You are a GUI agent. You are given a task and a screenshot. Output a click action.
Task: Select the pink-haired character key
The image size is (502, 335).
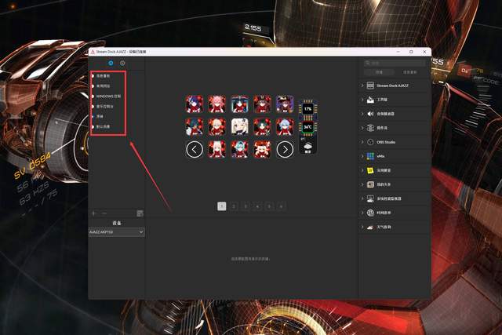(x=217, y=104)
